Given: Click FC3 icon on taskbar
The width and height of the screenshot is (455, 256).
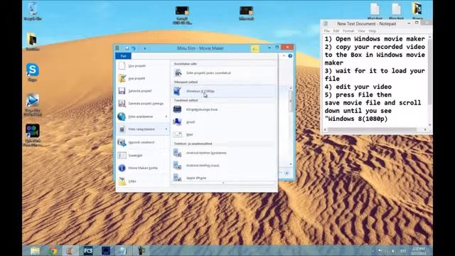Looking at the screenshot, I should click(88, 250).
